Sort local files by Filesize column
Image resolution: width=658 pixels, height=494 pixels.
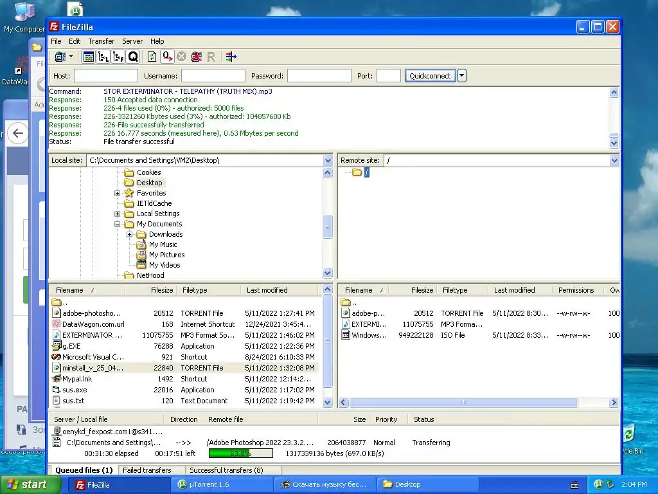pyautogui.click(x=151, y=290)
